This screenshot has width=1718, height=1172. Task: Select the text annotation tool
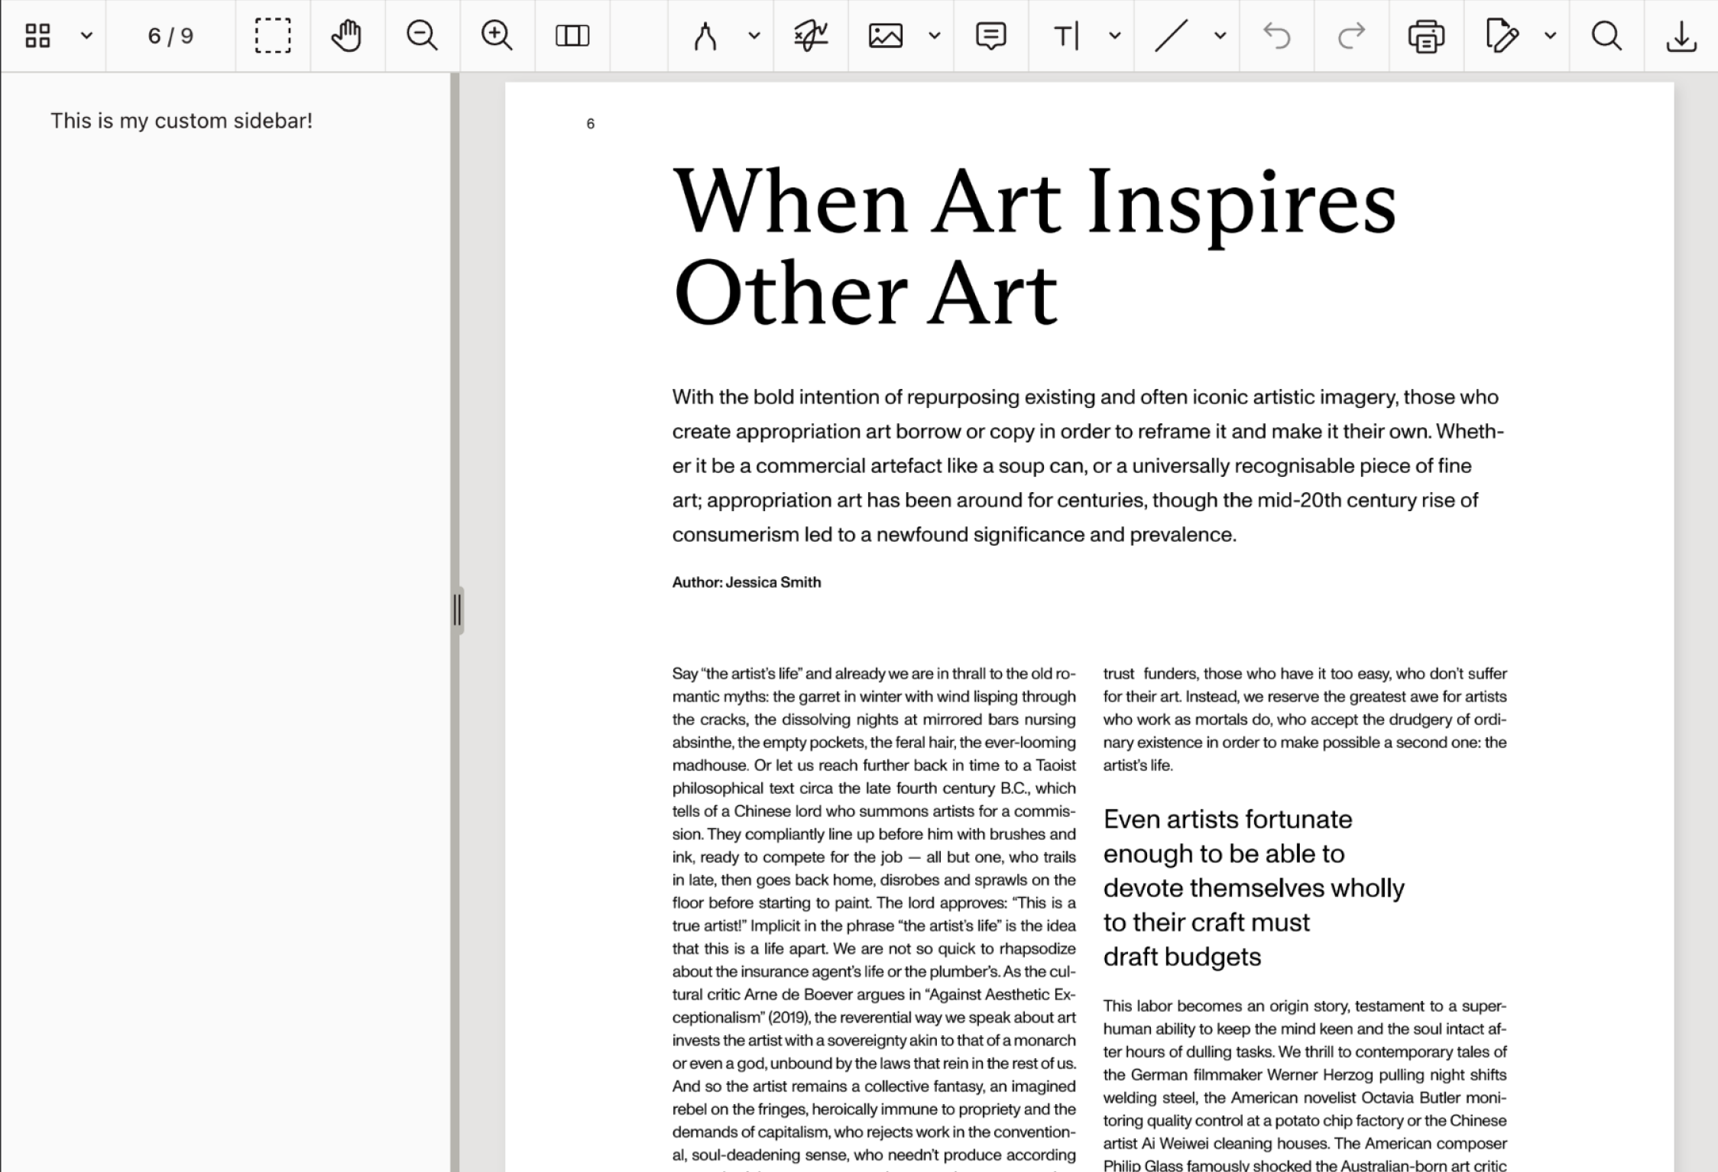tap(1065, 36)
